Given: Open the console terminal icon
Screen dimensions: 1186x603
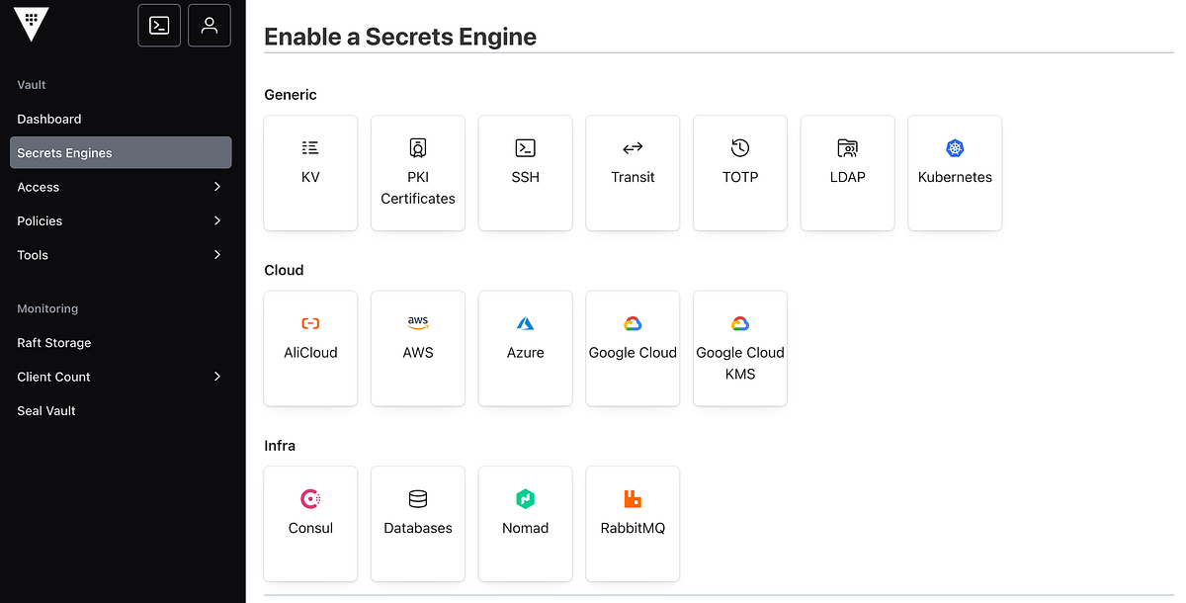Looking at the screenshot, I should (159, 26).
